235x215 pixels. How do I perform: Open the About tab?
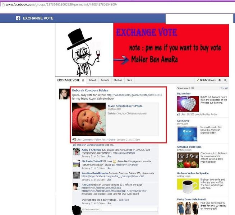pyautogui.click(x=92, y=80)
